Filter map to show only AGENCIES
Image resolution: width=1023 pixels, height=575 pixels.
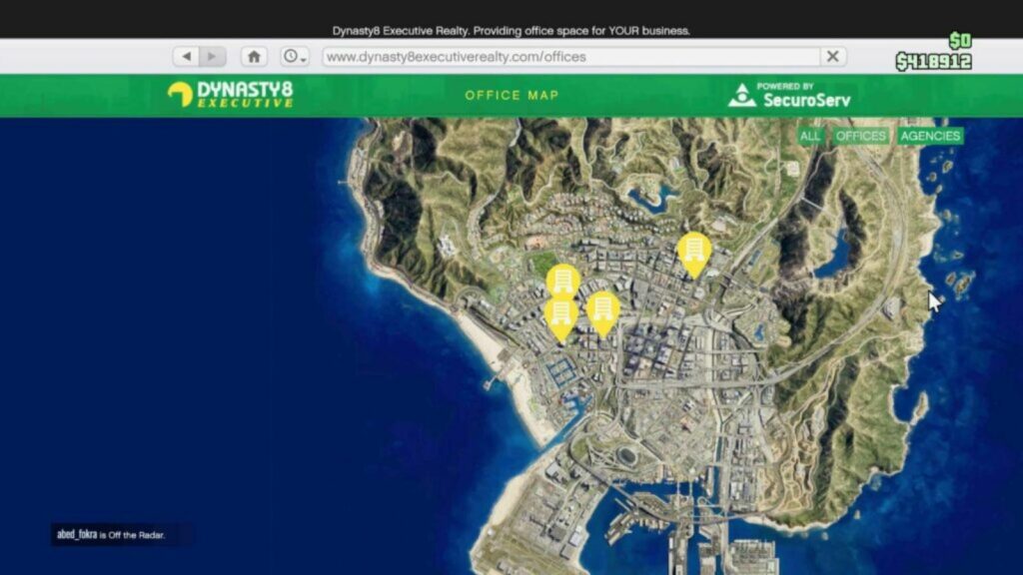(930, 135)
